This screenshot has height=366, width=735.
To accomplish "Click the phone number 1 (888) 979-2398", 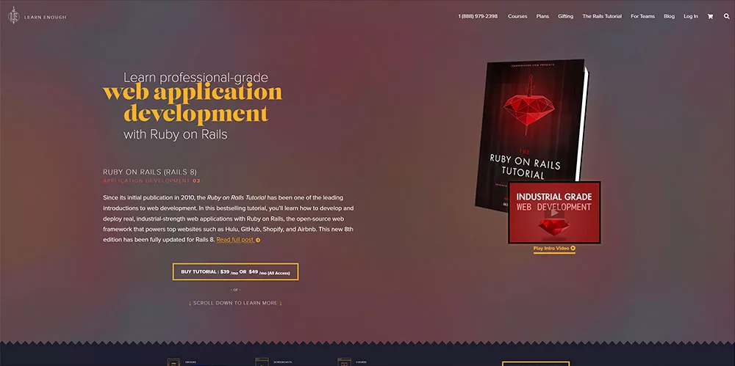I will pyautogui.click(x=478, y=16).
